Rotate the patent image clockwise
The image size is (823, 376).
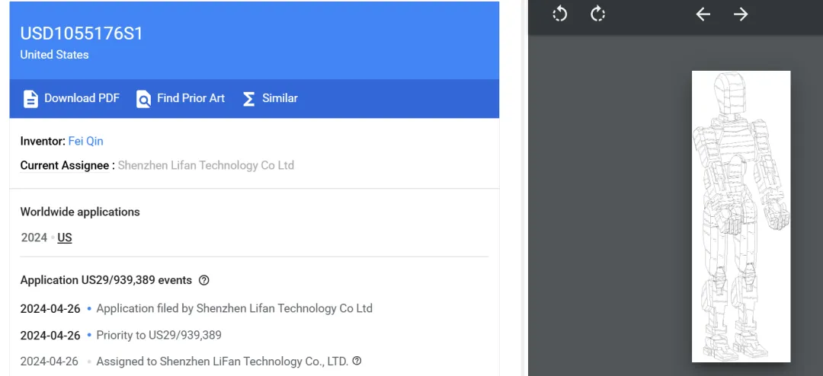(x=598, y=14)
